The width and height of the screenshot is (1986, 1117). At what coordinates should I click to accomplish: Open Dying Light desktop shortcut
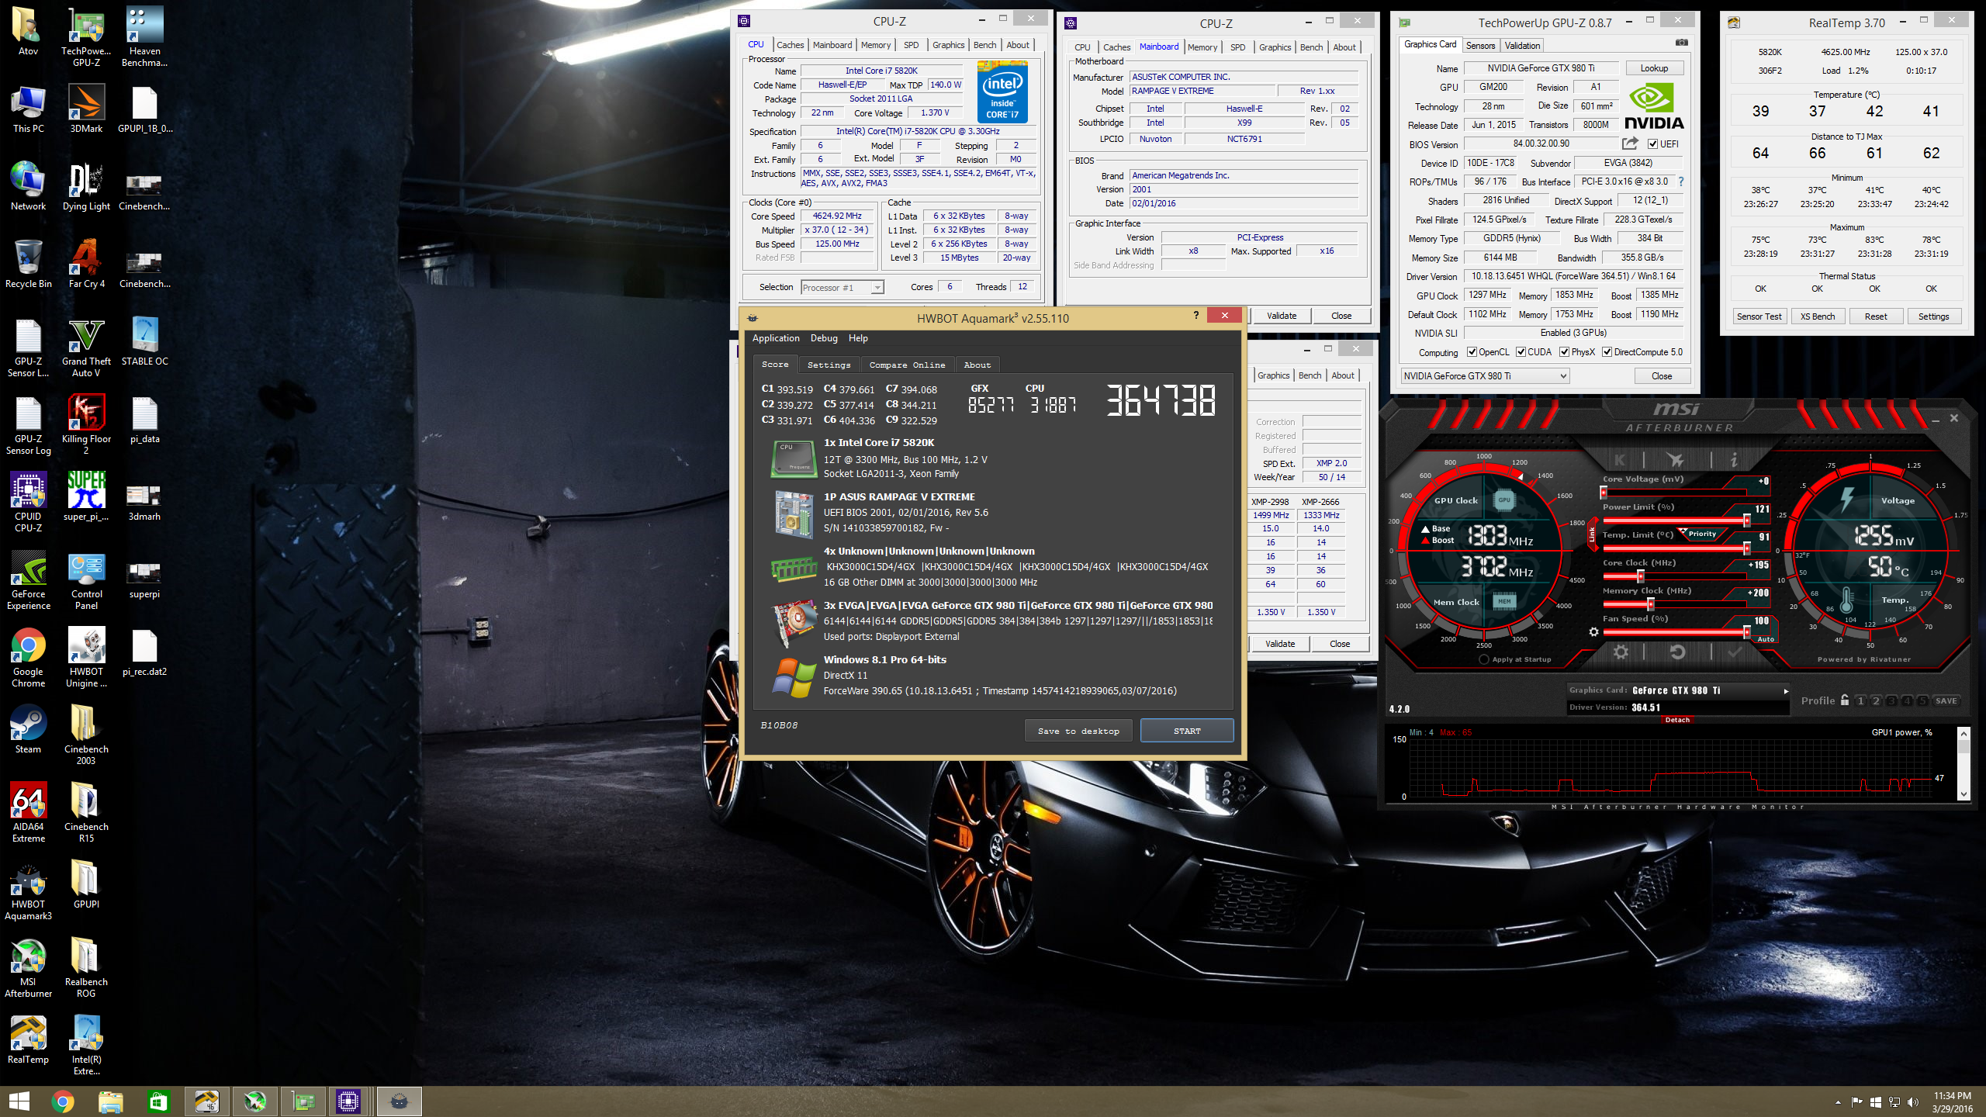(x=86, y=187)
